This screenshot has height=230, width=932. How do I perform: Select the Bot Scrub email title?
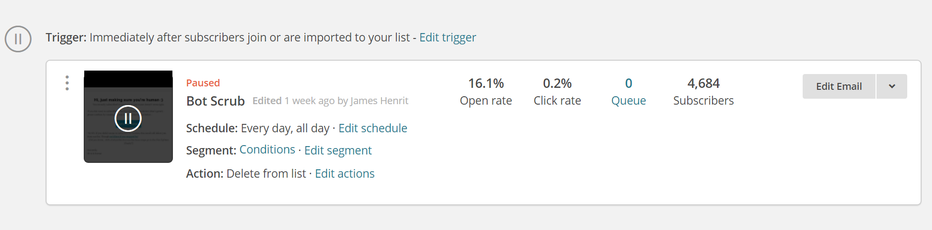click(216, 101)
